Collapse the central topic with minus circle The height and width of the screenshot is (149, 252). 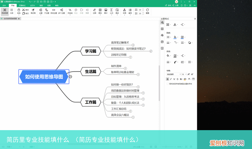(x=70, y=77)
